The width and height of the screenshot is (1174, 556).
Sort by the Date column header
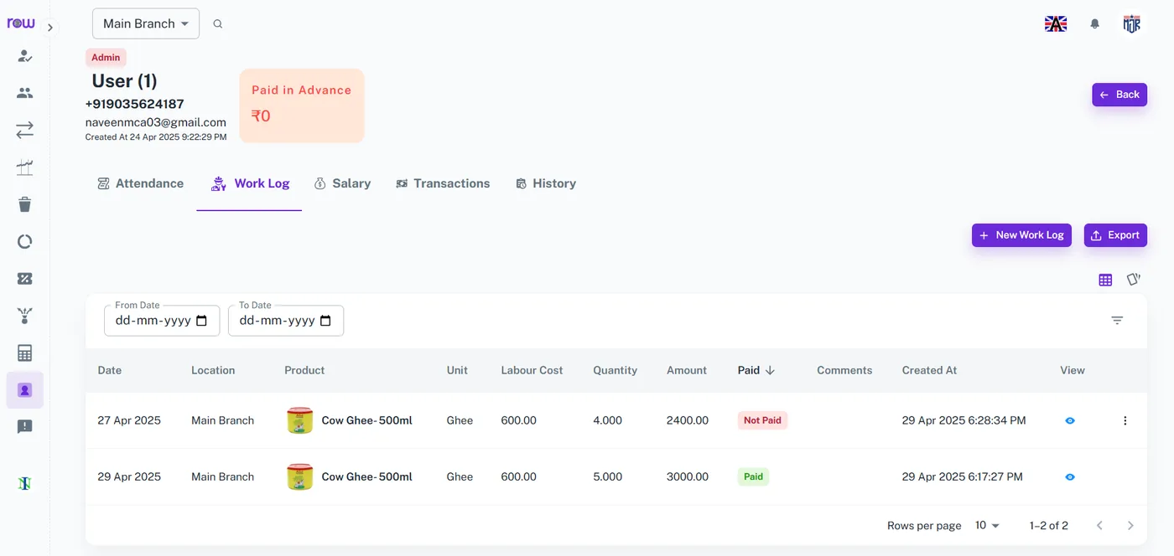coord(110,370)
